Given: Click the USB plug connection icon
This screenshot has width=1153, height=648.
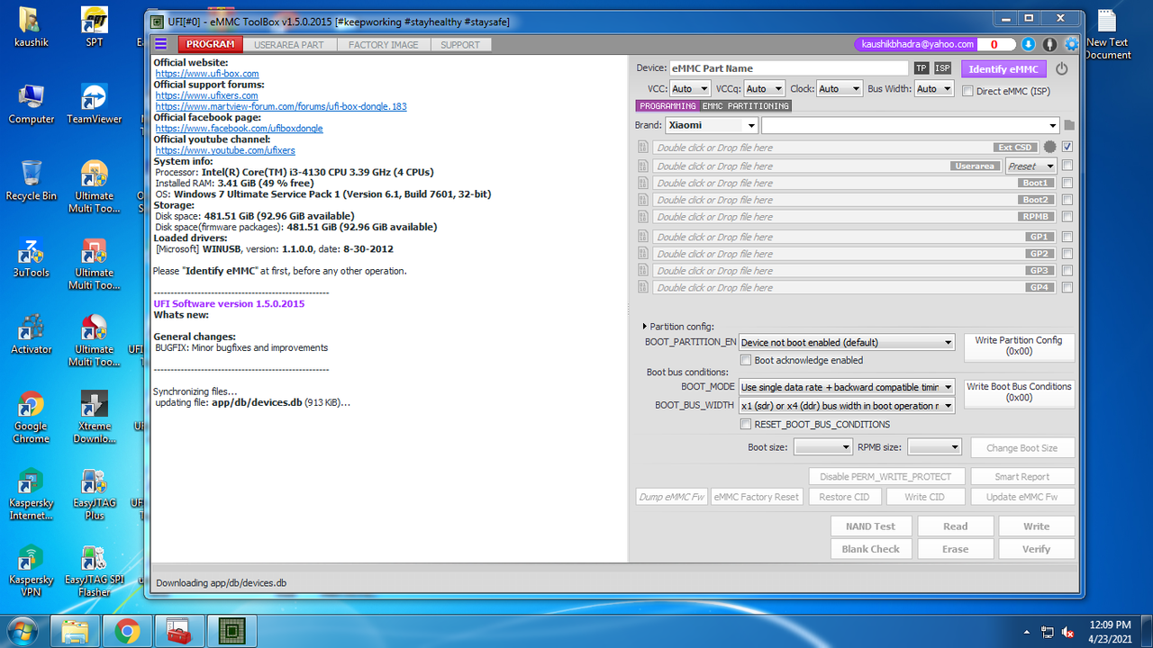Looking at the screenshot, I should coord(1049,44).
